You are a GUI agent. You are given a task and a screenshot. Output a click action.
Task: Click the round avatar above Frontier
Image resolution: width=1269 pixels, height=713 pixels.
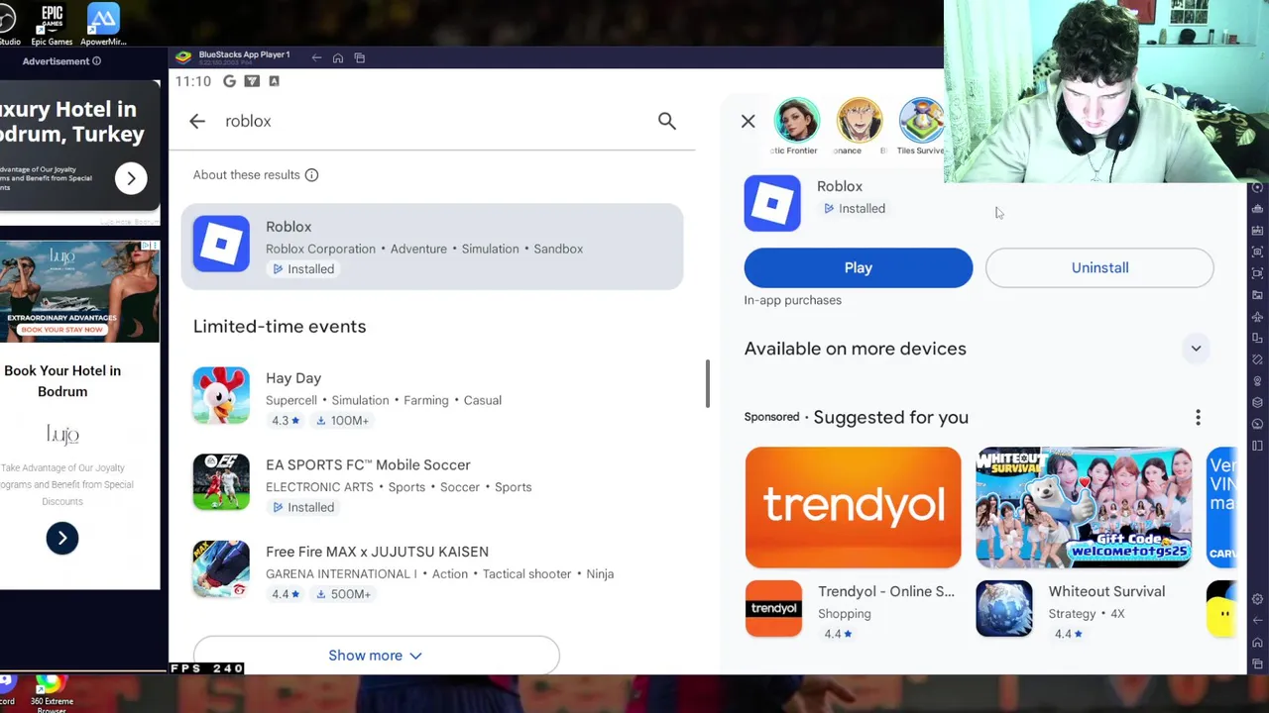pyautogui.click(x=797, y=120)
